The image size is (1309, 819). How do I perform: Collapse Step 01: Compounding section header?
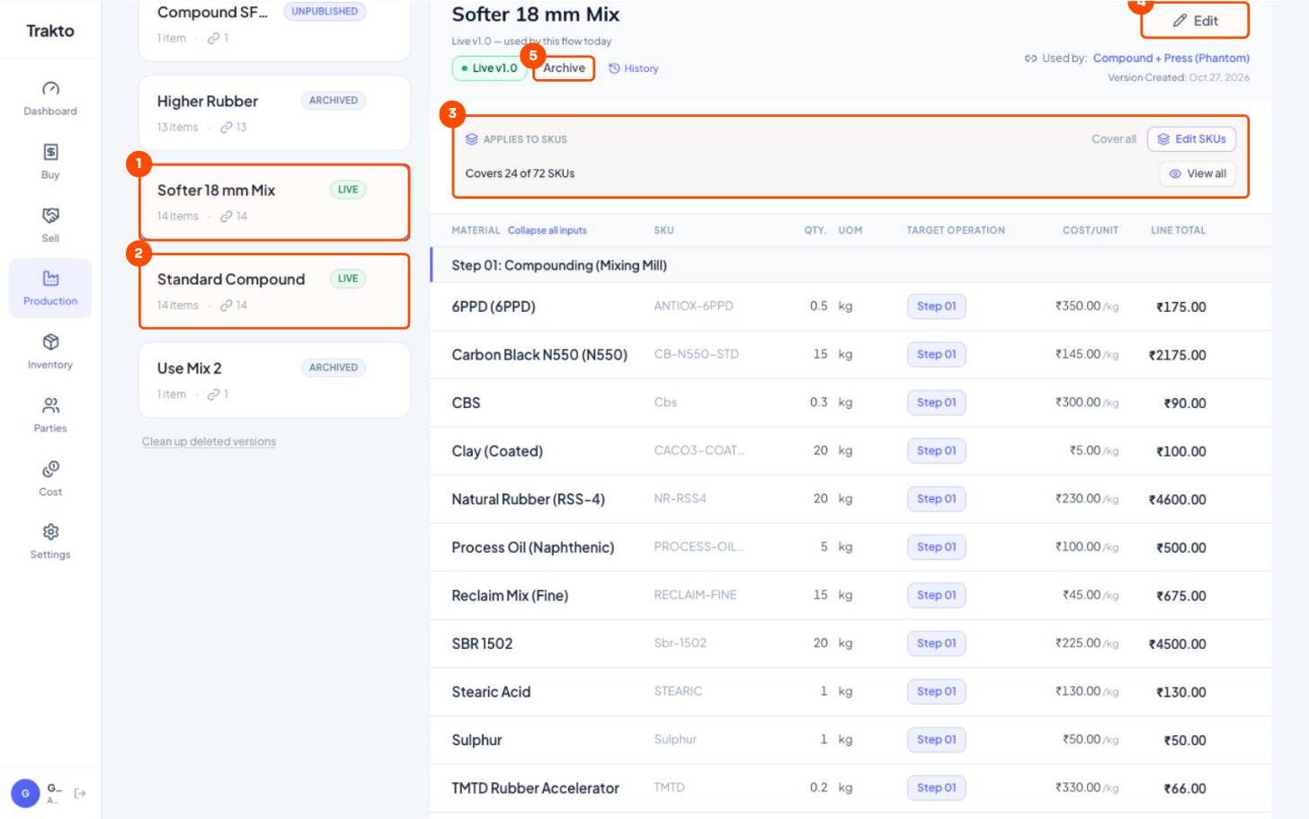pyautogui.click(x=850, y=265)
